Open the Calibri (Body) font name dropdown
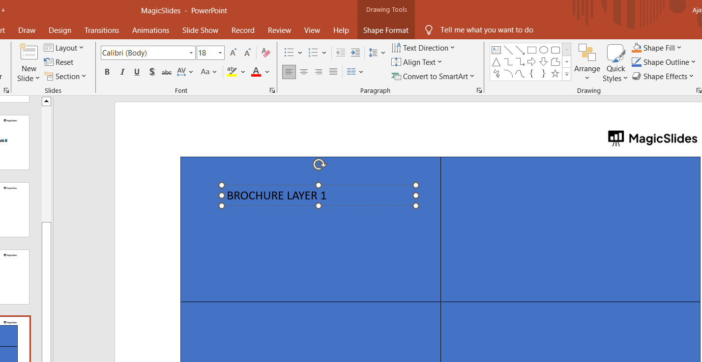 [191, 53]
